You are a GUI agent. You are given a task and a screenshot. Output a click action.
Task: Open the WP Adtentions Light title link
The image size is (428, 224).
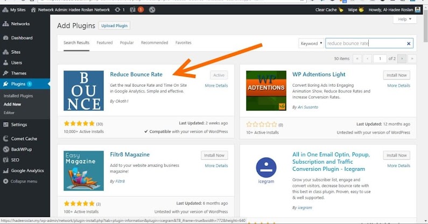click(319, 74)
